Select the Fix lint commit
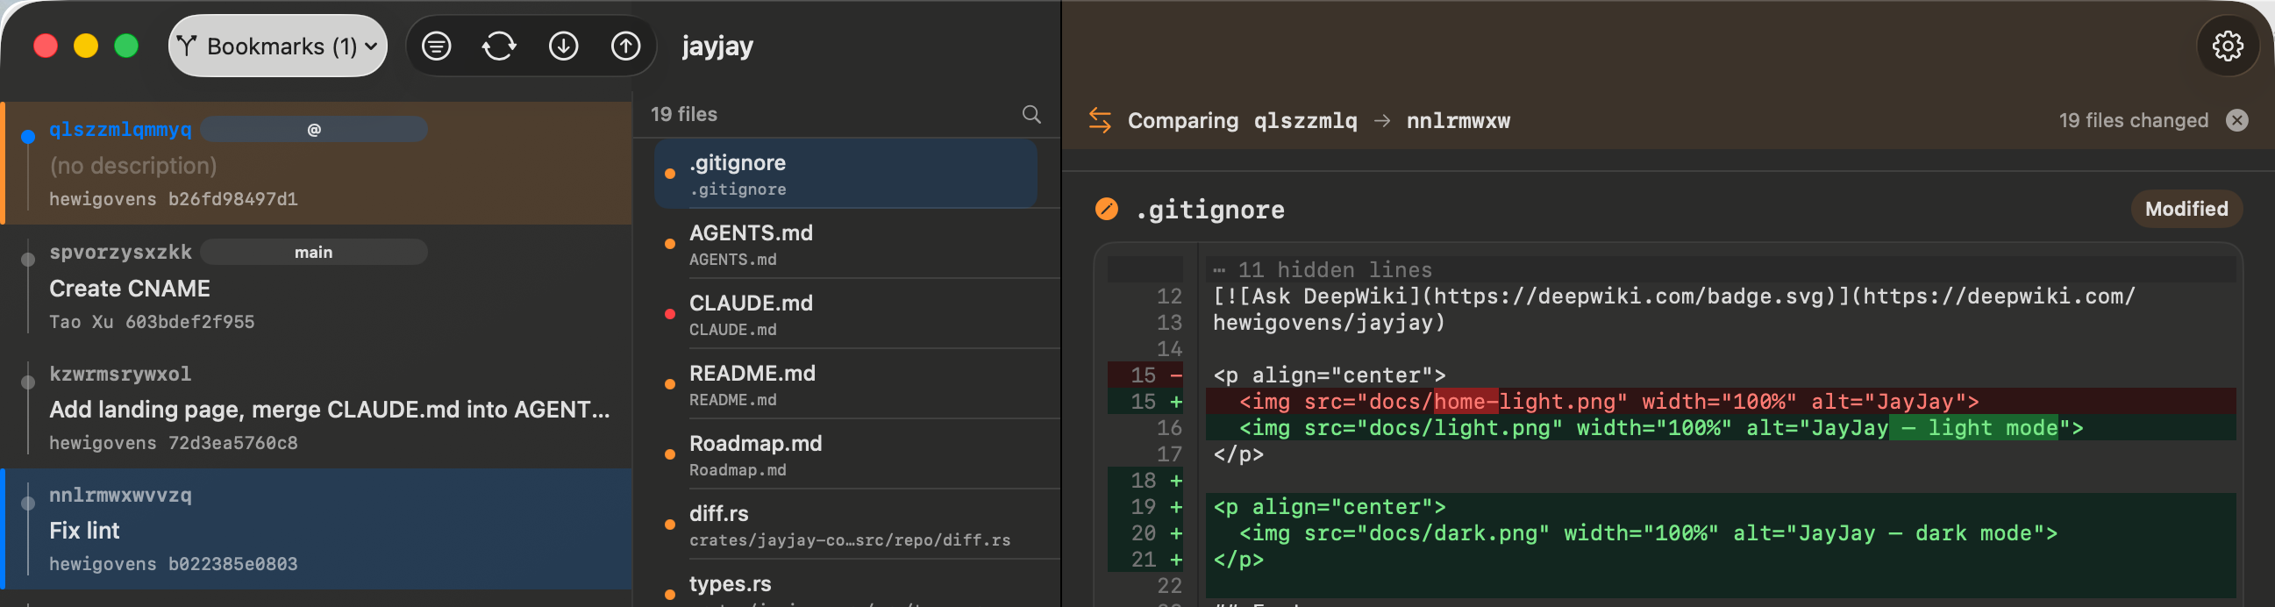This screenshot has height=607, width=2275. click(x=318, y=529)
